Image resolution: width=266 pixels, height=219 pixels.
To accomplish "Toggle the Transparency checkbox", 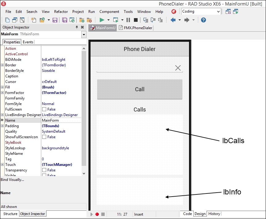I will (44, 170).
